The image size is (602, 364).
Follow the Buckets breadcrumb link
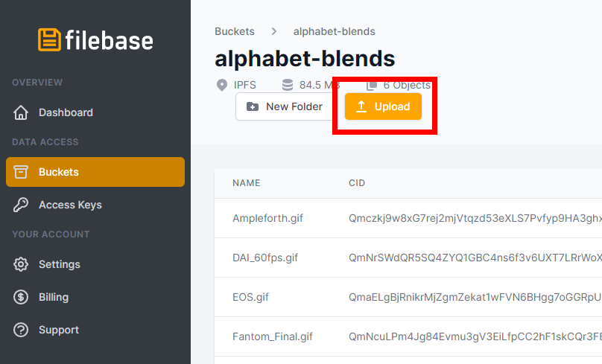tap(235, 31)
